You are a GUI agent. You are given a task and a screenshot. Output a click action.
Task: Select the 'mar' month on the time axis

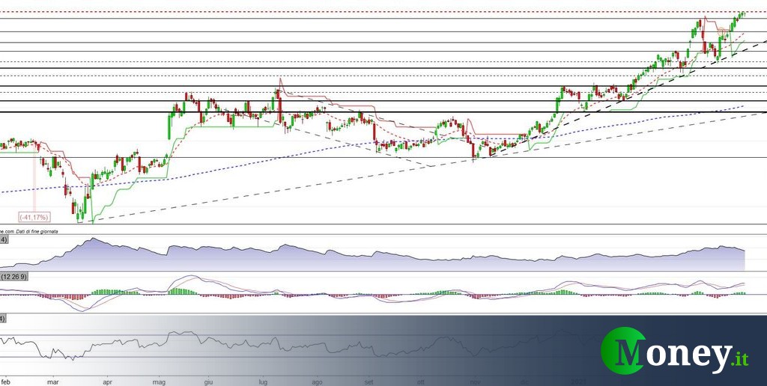click(x=52, y=380)
